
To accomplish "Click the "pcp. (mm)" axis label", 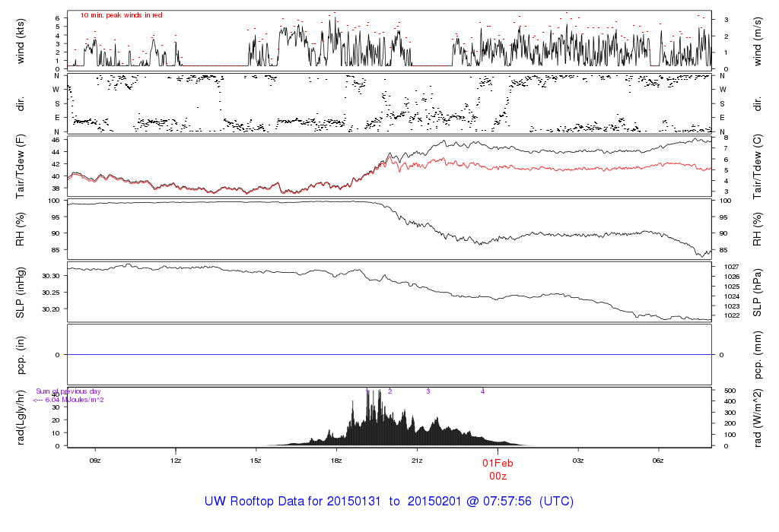I will (757, 355).
